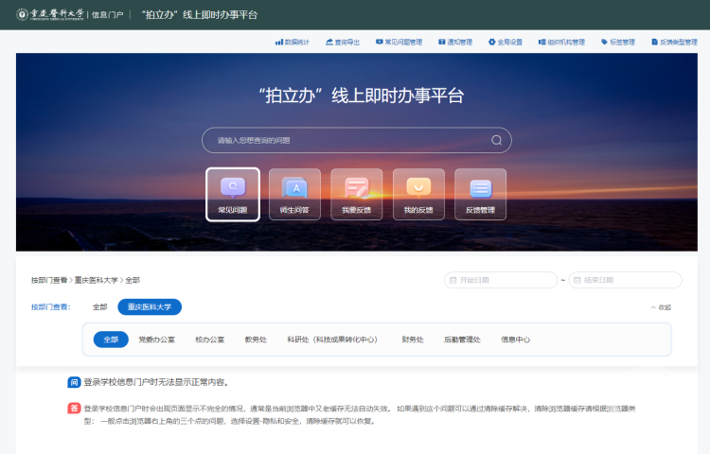
Task: Open 组织机构管理 in toolbar
Action: pos(562,43)
